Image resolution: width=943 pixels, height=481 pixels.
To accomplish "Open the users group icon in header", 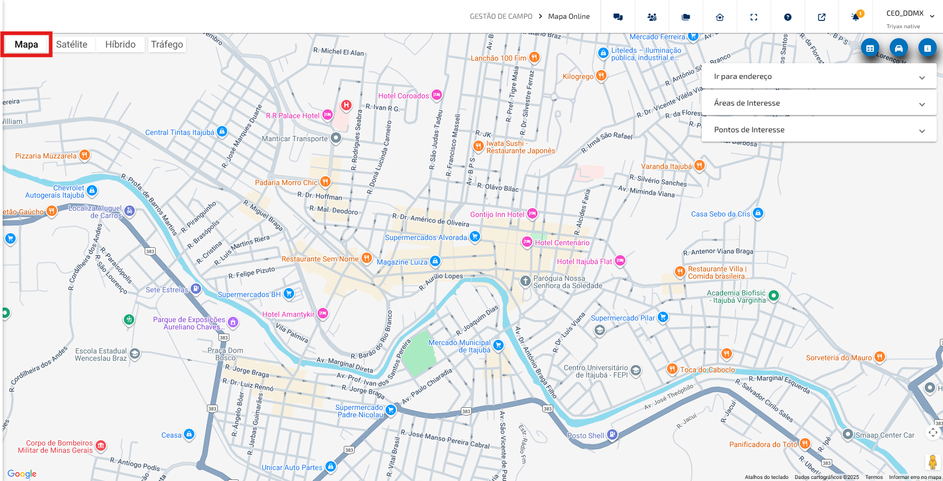I will 652,17.
